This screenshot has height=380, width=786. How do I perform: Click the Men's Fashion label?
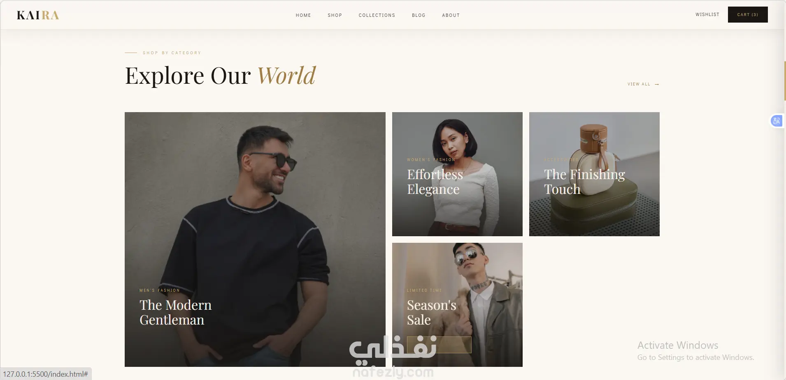click(160, 290)
